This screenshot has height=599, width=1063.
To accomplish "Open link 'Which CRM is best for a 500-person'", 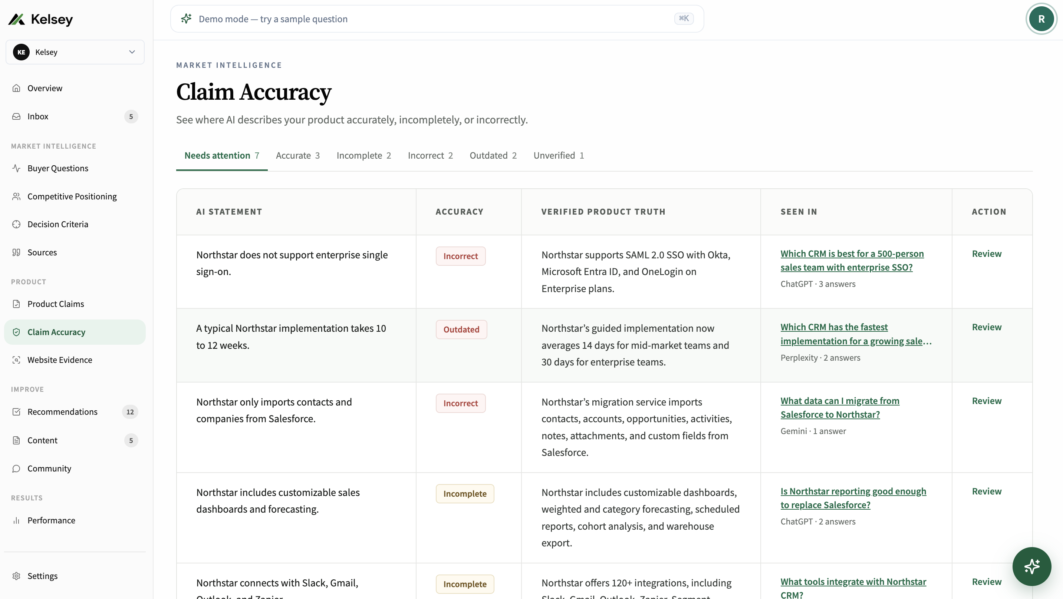I will pyautogui.click(x=852, y=260).
